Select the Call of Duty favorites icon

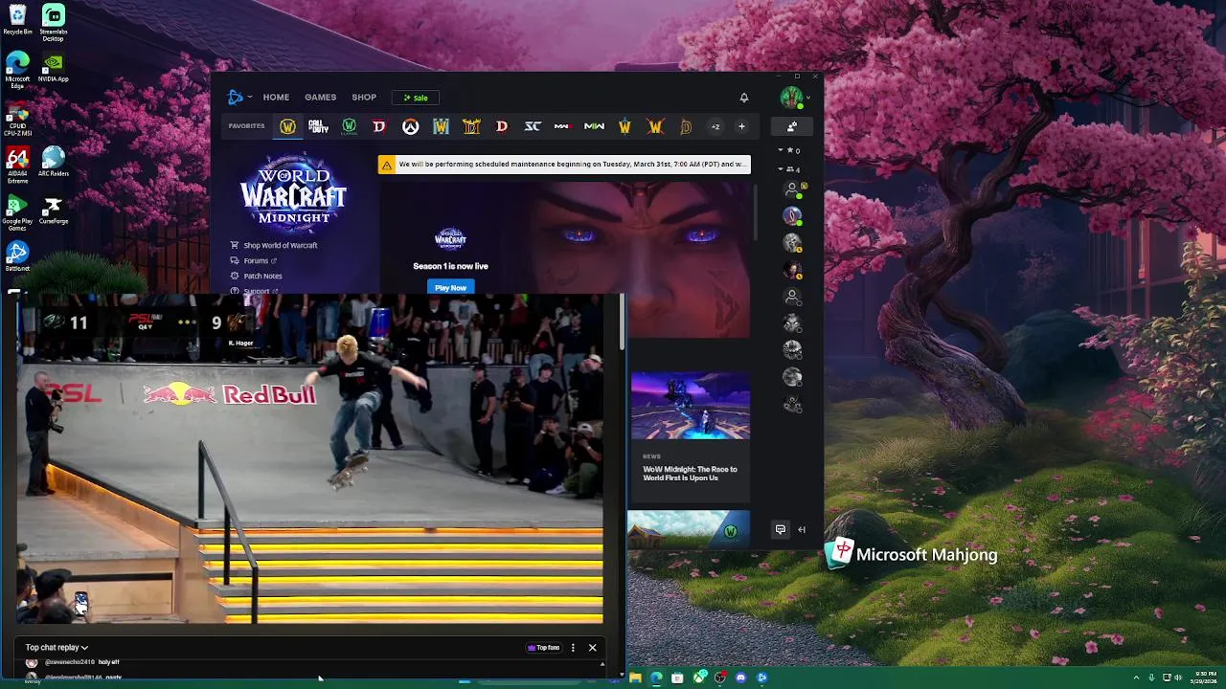click(318, 126)
